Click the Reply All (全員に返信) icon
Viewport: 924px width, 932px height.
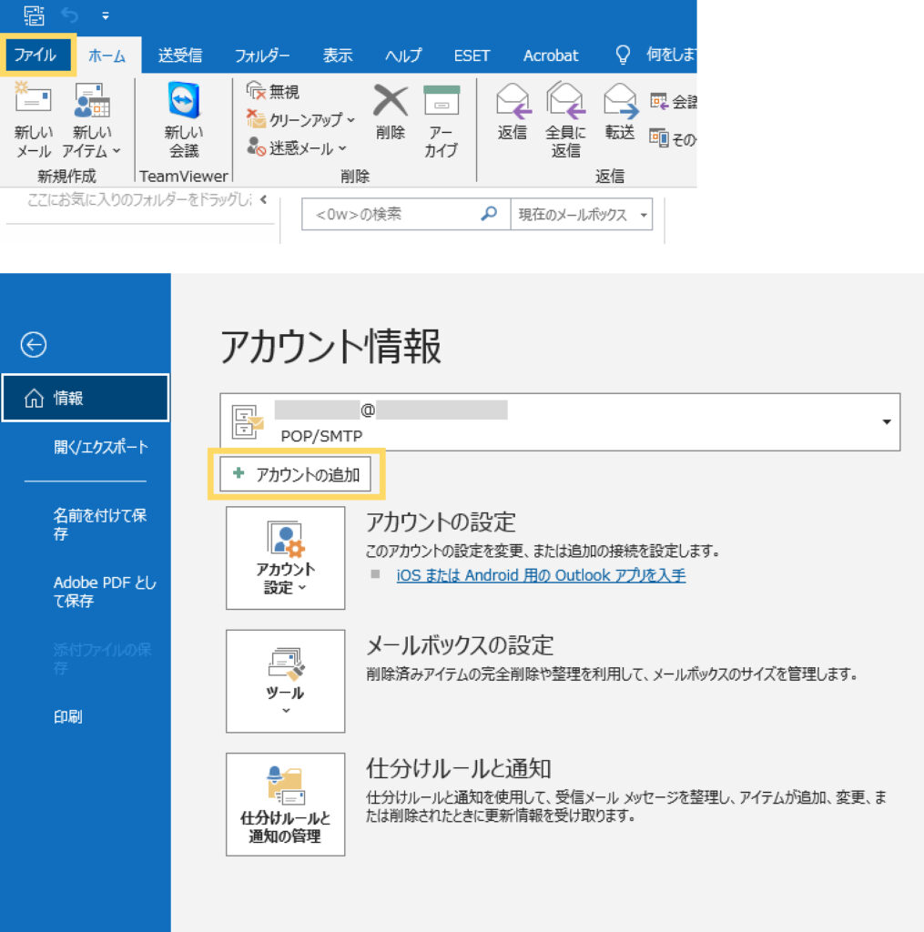565,100
